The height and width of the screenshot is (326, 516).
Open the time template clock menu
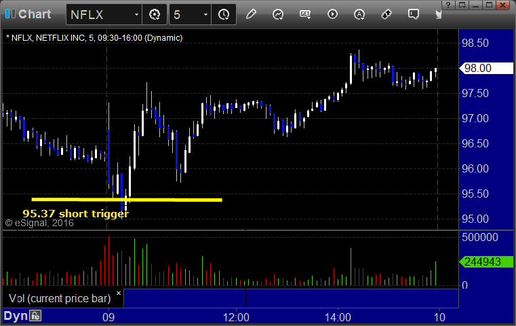coord(224,15)
